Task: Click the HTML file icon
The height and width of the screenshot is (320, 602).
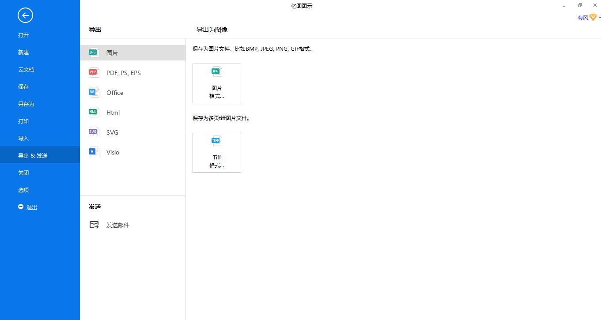Action: (x=94, y=112)
